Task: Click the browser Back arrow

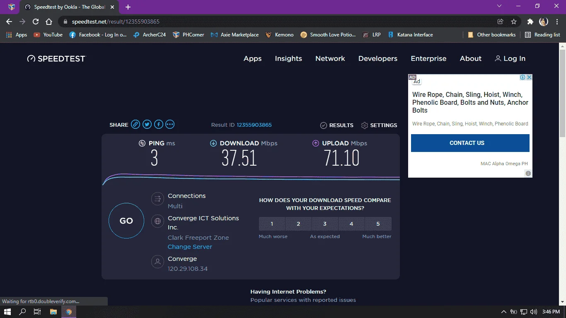Action: pyautogui.click(x=10, y=22)
